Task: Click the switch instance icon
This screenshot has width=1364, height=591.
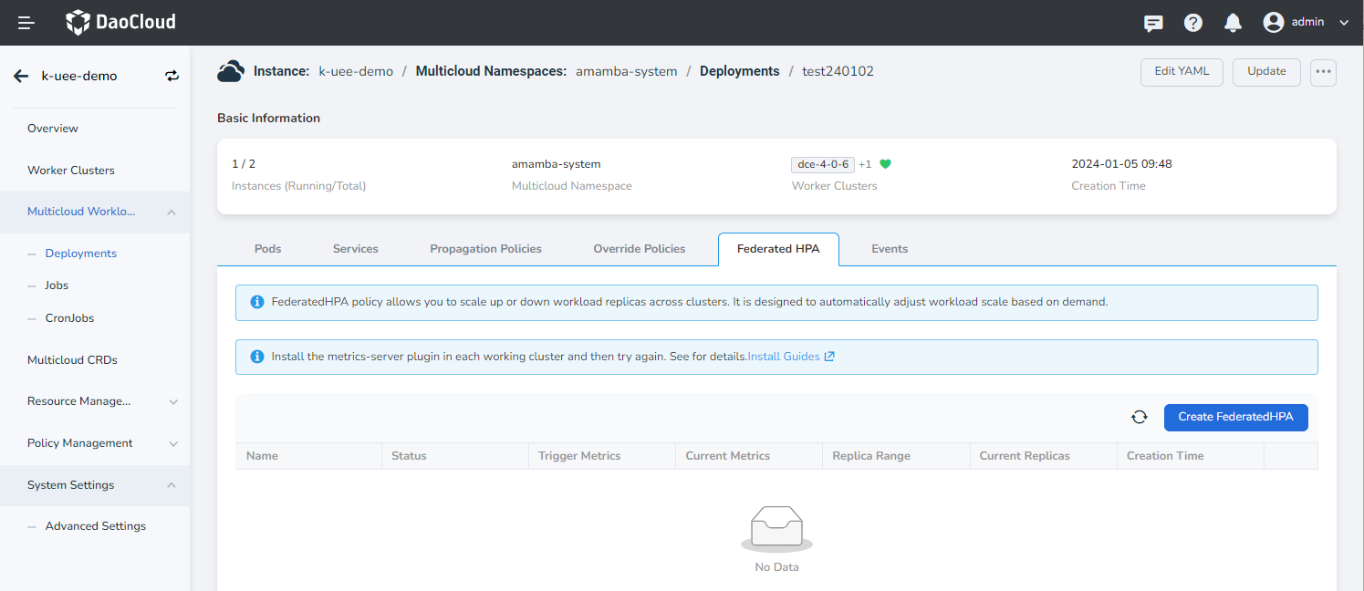Action: pos(172,77)
